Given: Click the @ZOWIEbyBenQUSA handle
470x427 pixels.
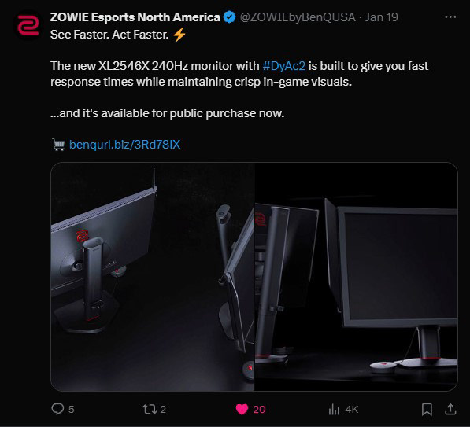Looking at the screenshot, I should 298,17.
